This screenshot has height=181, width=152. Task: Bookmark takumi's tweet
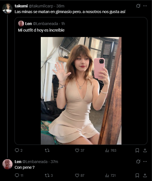tap(137, 151)
